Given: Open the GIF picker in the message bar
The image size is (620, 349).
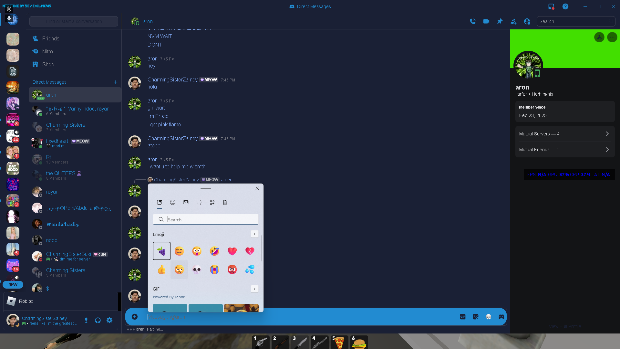Looking at the screenshot, I should (x=462, y=317).
